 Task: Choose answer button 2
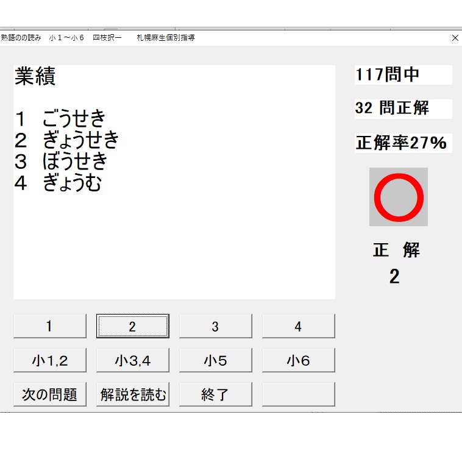133,326
